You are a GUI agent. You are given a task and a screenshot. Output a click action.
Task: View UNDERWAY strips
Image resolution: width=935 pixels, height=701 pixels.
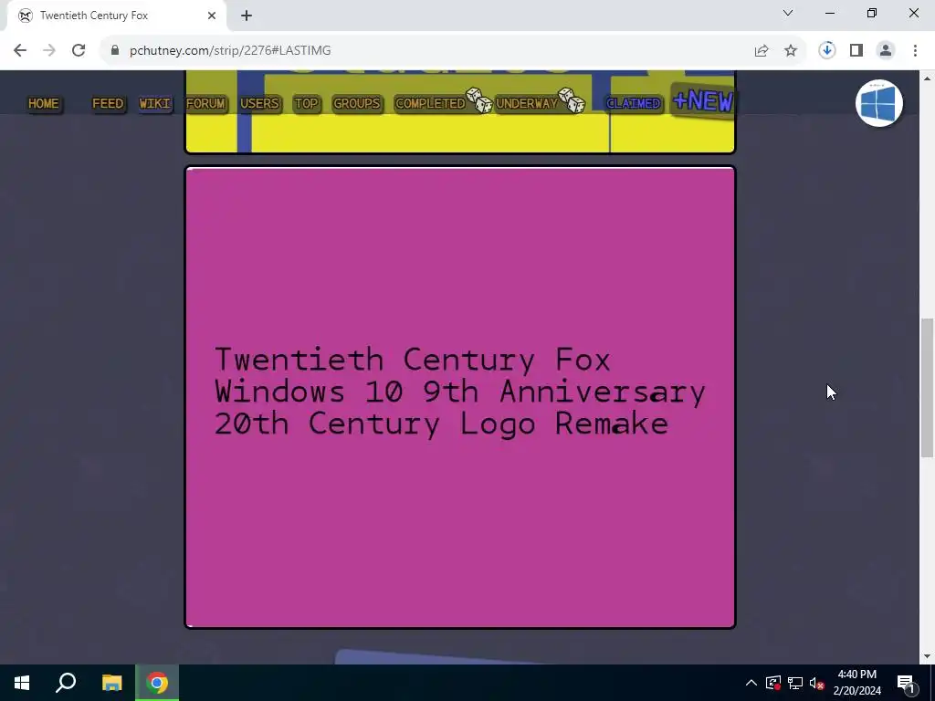527,104
